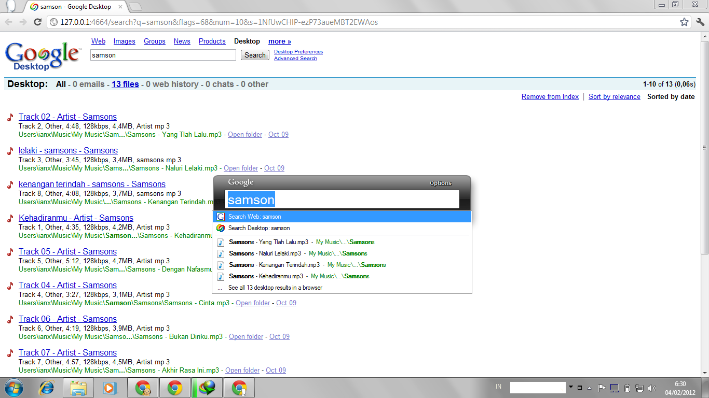Click the music note icon beside Track 07
The width and height of the screenshot is (709, 398).
click(x=10, y=353)
